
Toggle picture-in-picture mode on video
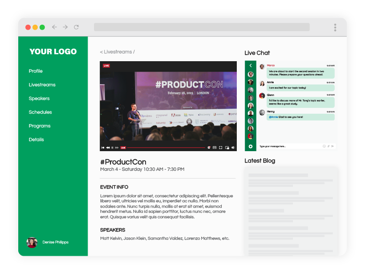click(x=227, y=148)
